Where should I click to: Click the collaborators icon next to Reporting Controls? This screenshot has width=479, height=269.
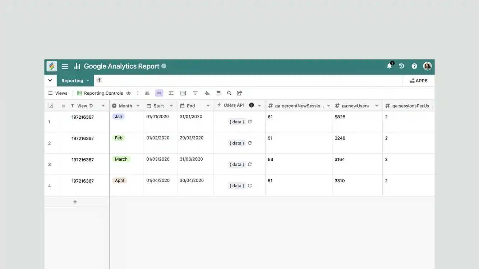(128, 93)
